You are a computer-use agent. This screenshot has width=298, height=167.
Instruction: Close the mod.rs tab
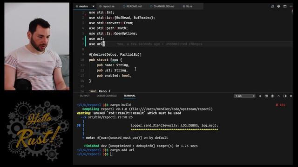pyautogui.click(x=93, y=6)
